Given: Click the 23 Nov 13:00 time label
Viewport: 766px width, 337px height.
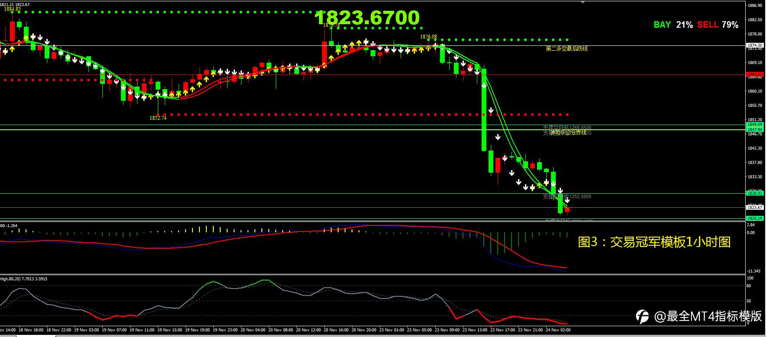Looking at the screenshot, I should pos(475,330).
